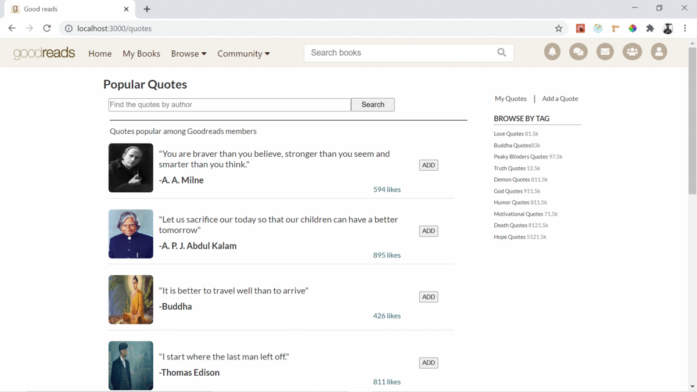Image resolution: width=697 pixels, height=392 pixels.
Task: Click A. A. Milne portrait thumbnail
Action: tap(131, 168)
